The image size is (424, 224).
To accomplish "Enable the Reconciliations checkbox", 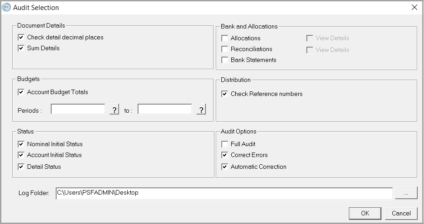I will [x=225, y=49].
